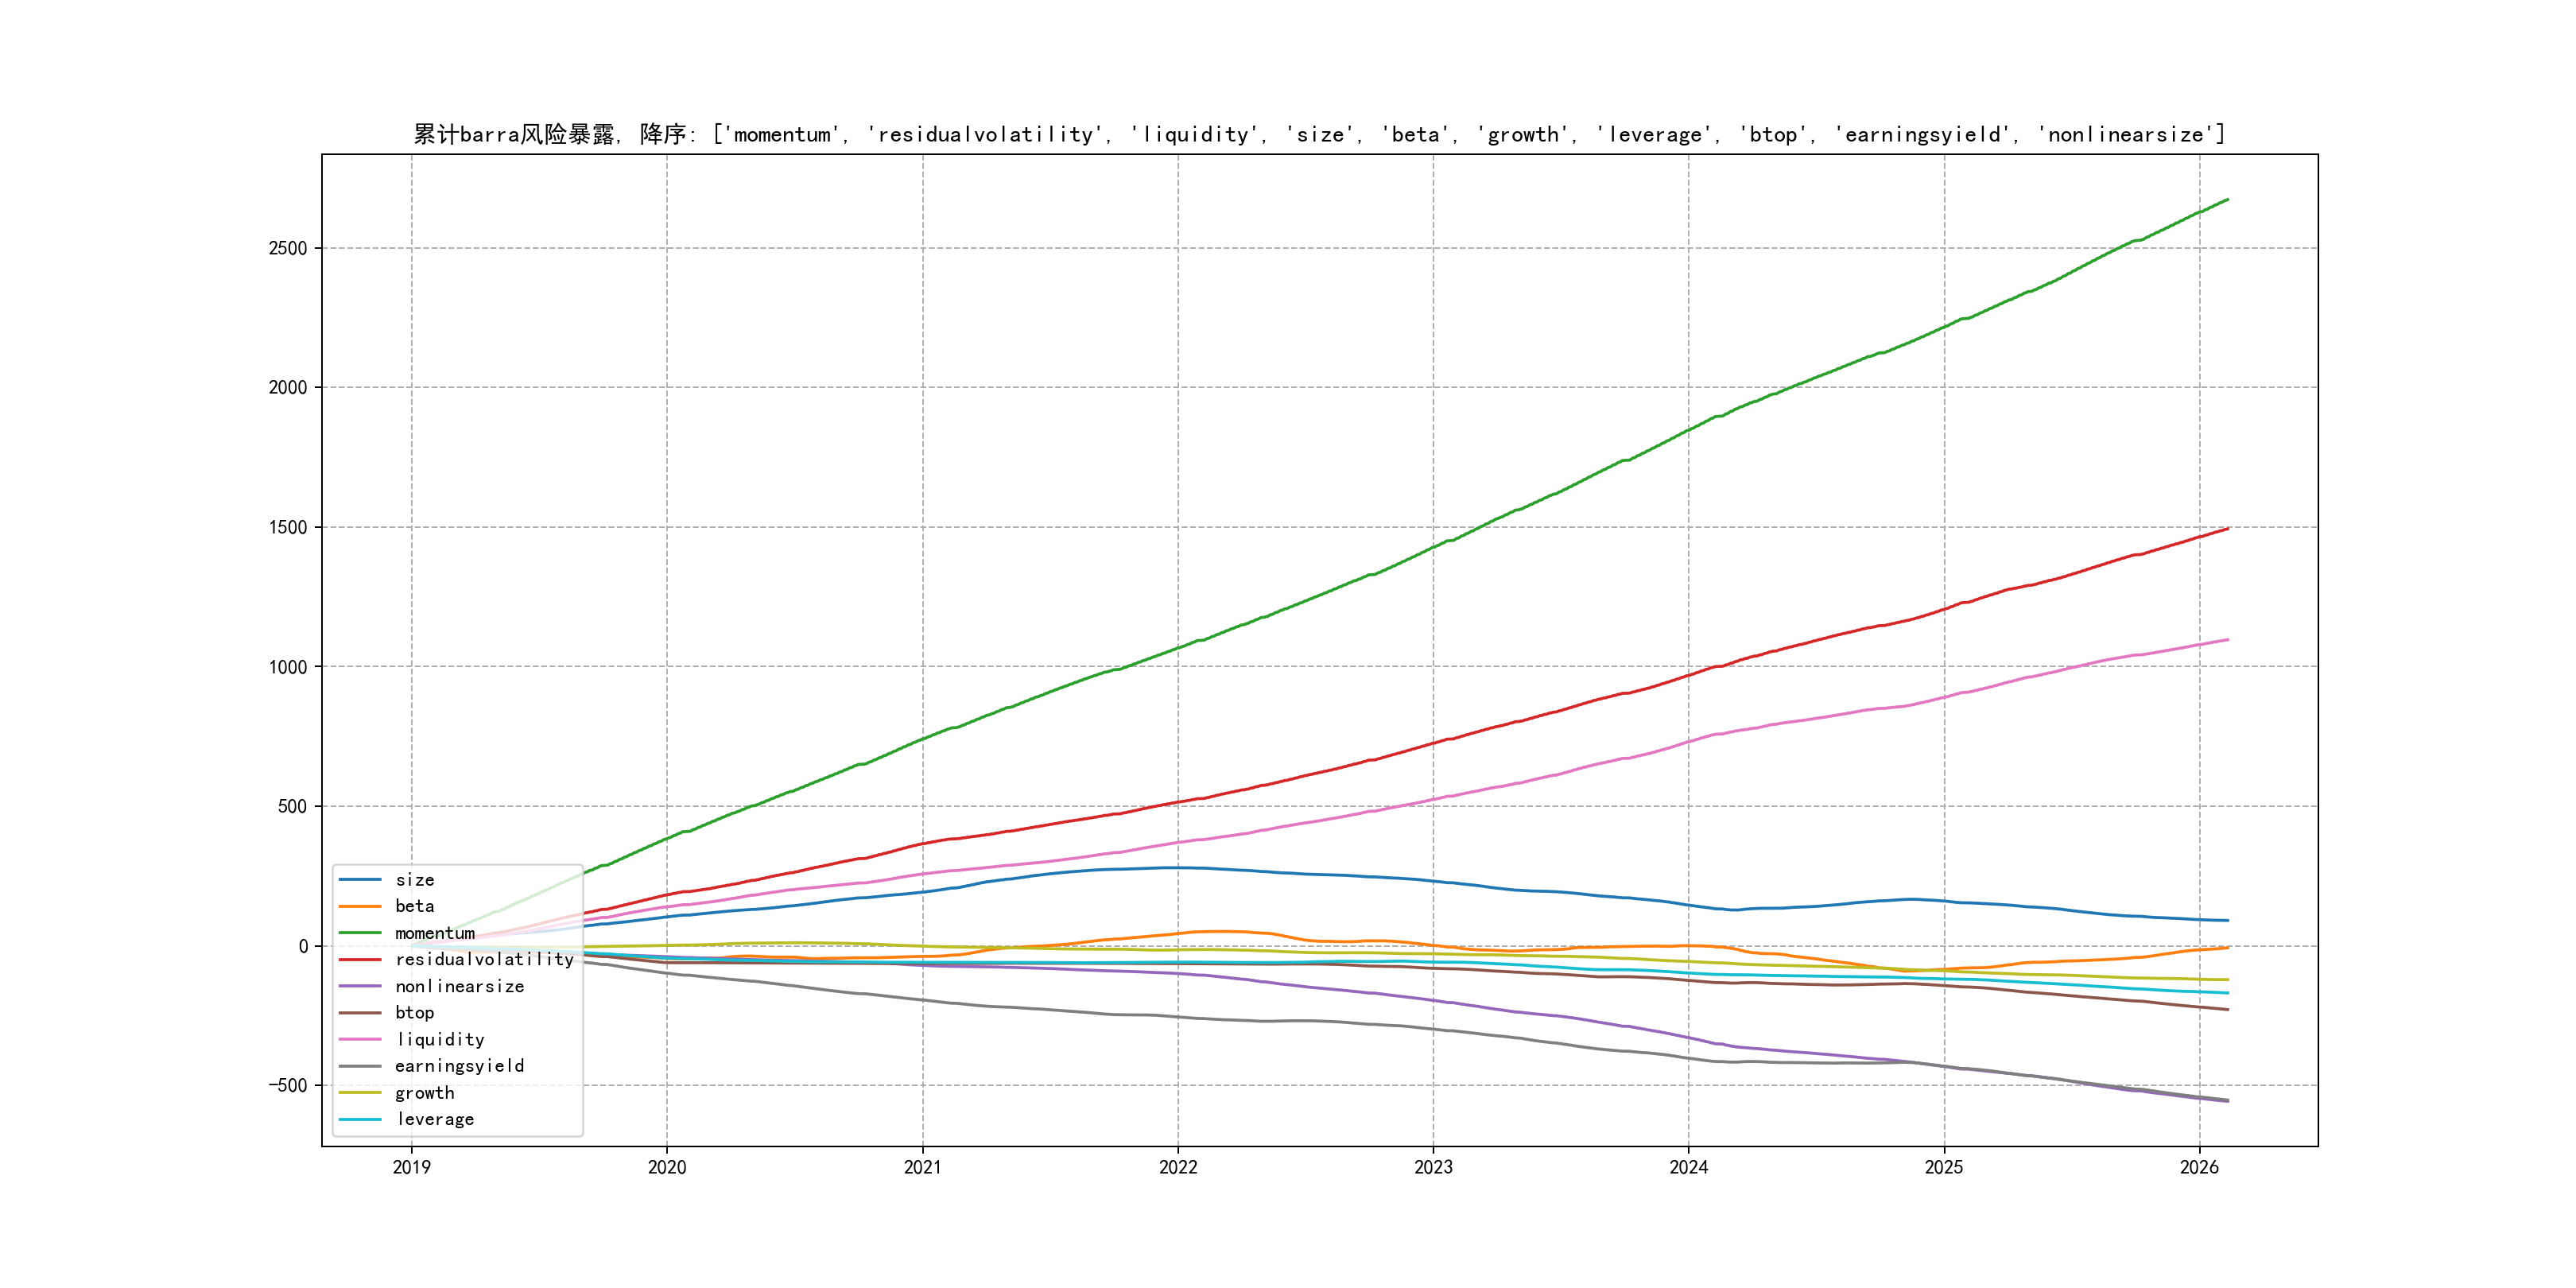Image resolution: width=2576 pixels, height=1288 pixels.
Task: Click the 2500 y-axis tick label
Action: point(288,248)
